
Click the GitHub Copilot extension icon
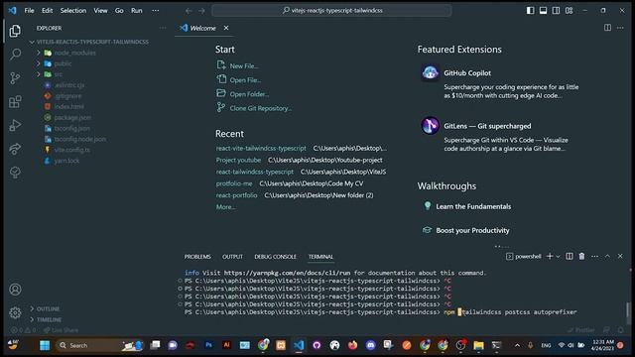coord(430,72)
